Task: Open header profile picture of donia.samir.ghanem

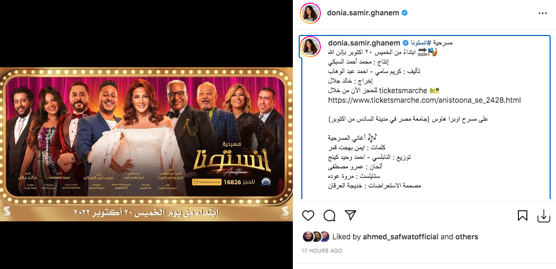Action: pyautogui.click(x=311, y=13)
